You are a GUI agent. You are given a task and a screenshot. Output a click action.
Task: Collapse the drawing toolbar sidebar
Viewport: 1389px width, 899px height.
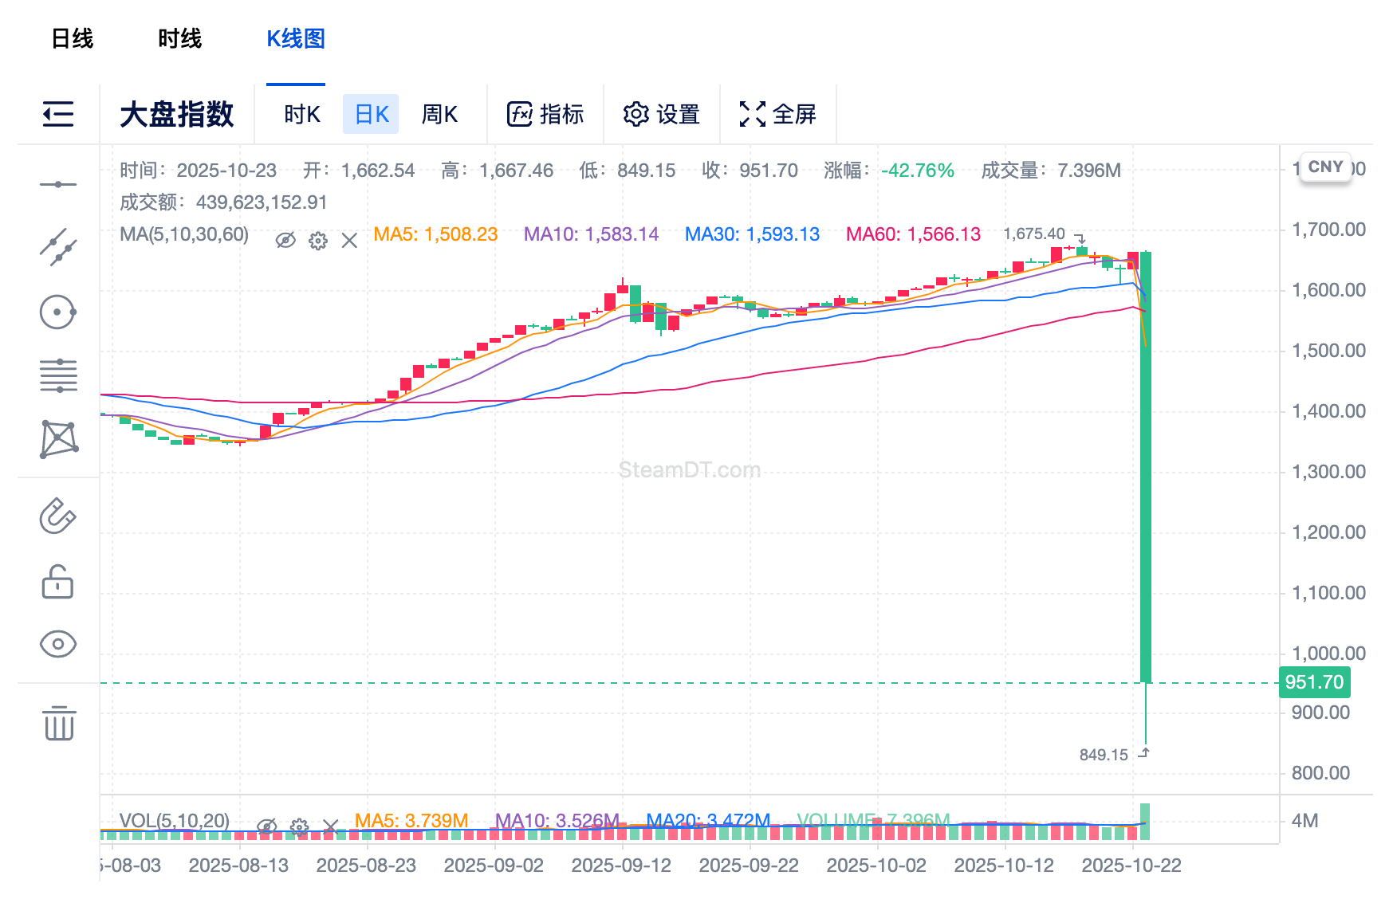60,114
